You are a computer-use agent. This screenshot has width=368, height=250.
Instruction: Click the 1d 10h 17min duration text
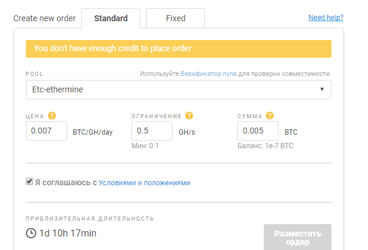[68, 234]
